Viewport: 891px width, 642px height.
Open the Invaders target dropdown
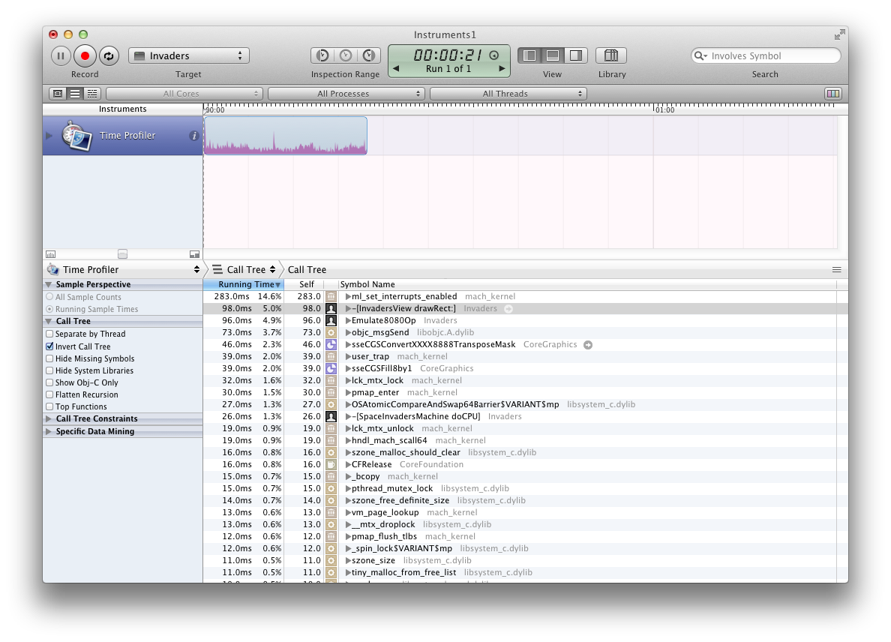[x=189, y=55]
